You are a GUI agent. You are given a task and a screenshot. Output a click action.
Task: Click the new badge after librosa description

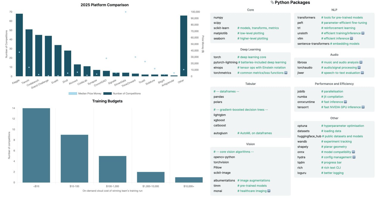click(361, 62)
